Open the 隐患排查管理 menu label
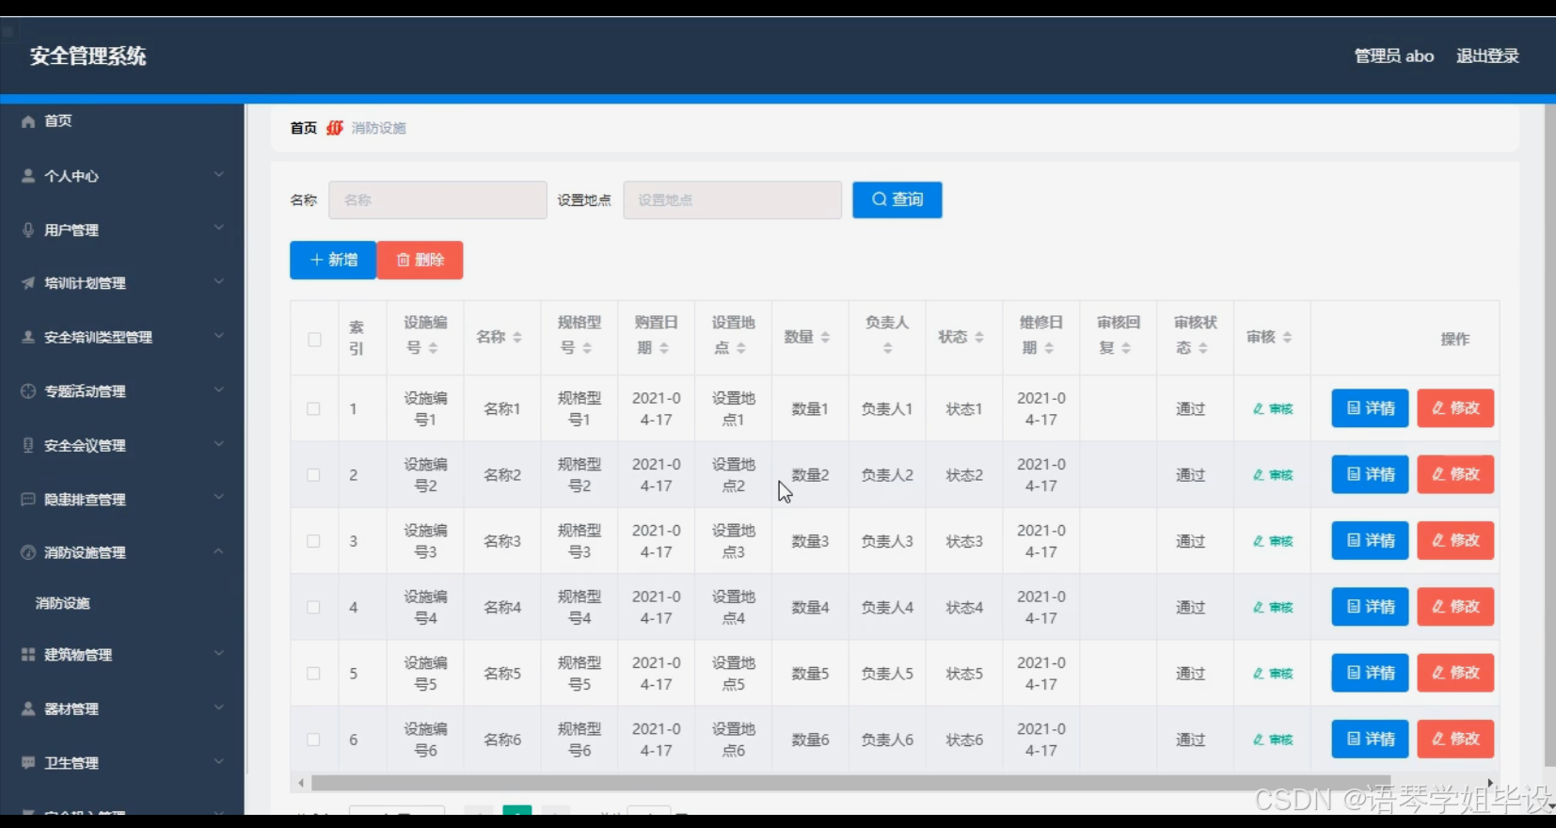The image size is (1556, 828). pyautogui.click(x=85, y=500)
